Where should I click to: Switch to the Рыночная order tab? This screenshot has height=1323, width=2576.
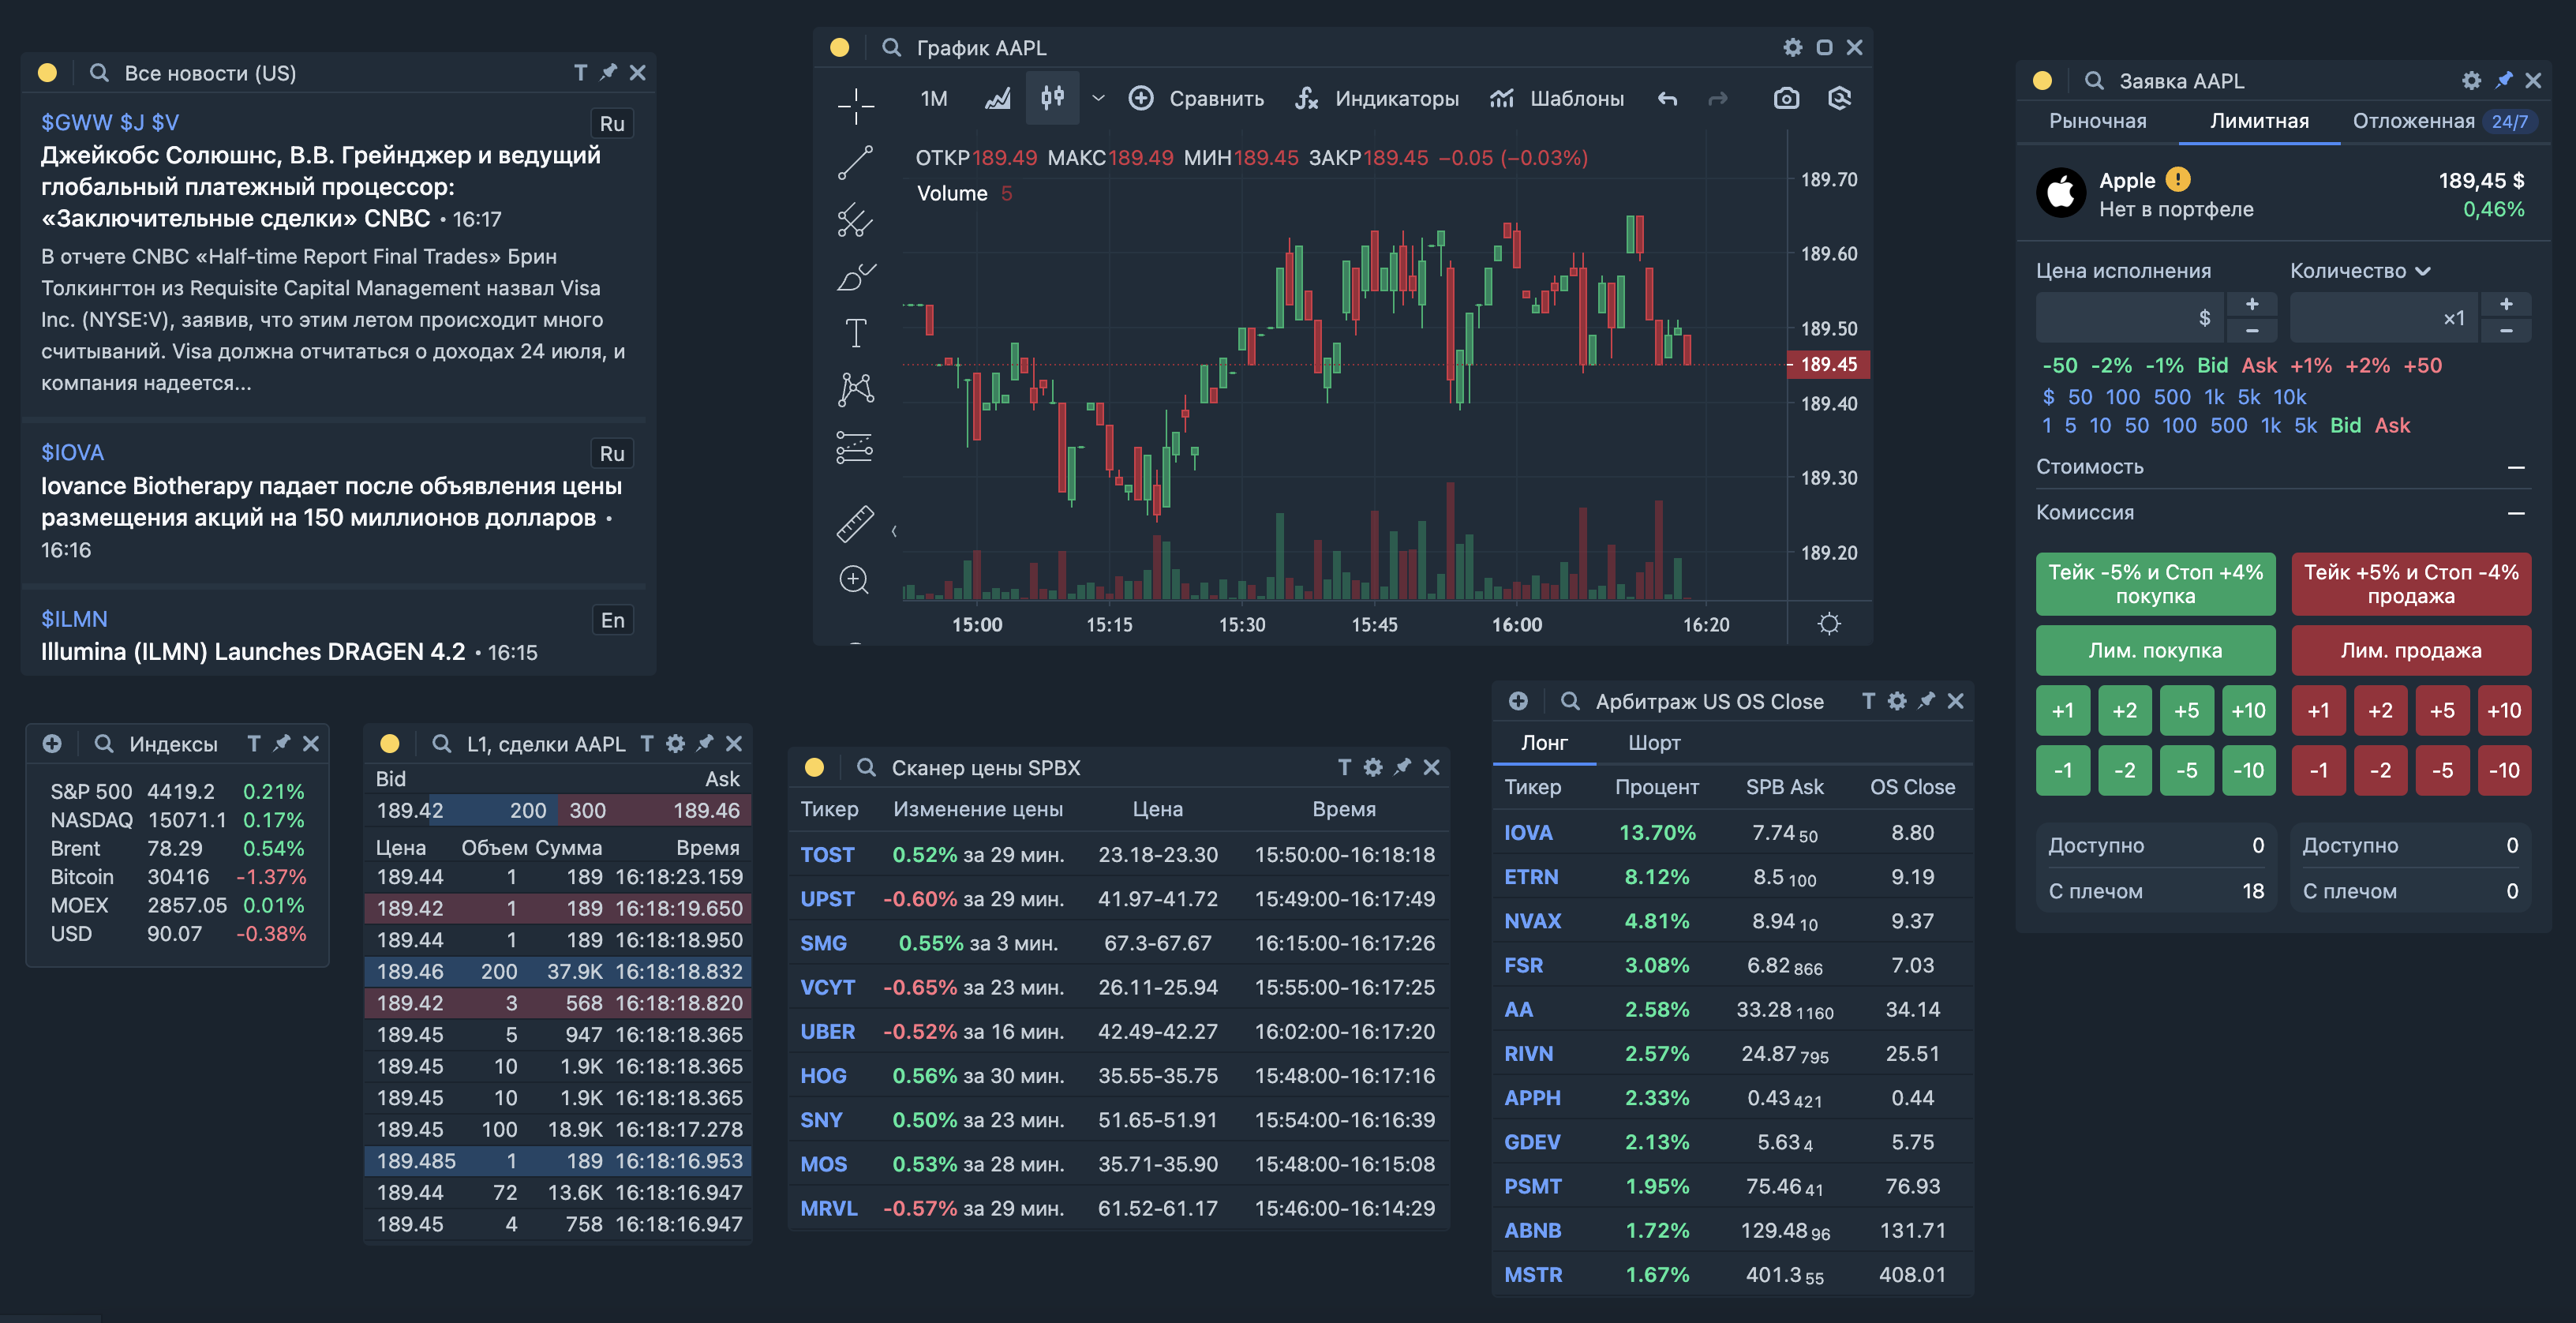(2097, 121)
